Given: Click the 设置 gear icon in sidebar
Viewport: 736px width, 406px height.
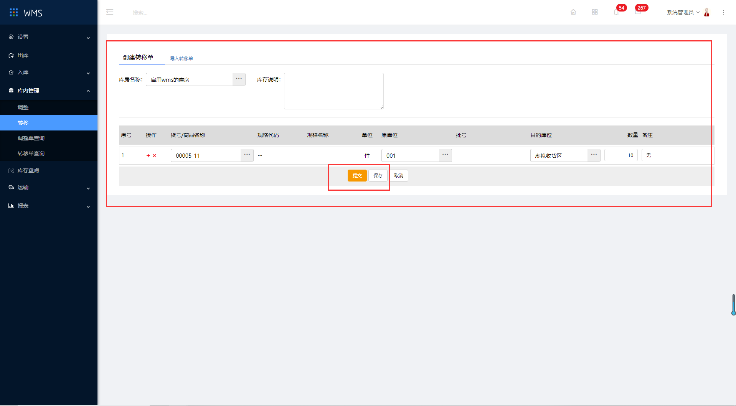Looking at the screenshot, I should (x=11, y=37).
